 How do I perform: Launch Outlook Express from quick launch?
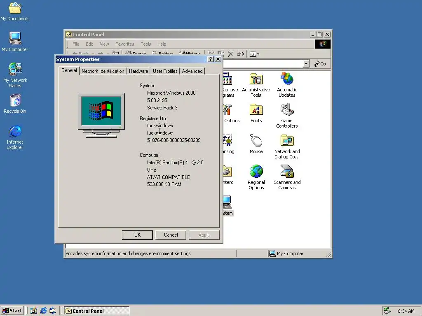point(53,311)
